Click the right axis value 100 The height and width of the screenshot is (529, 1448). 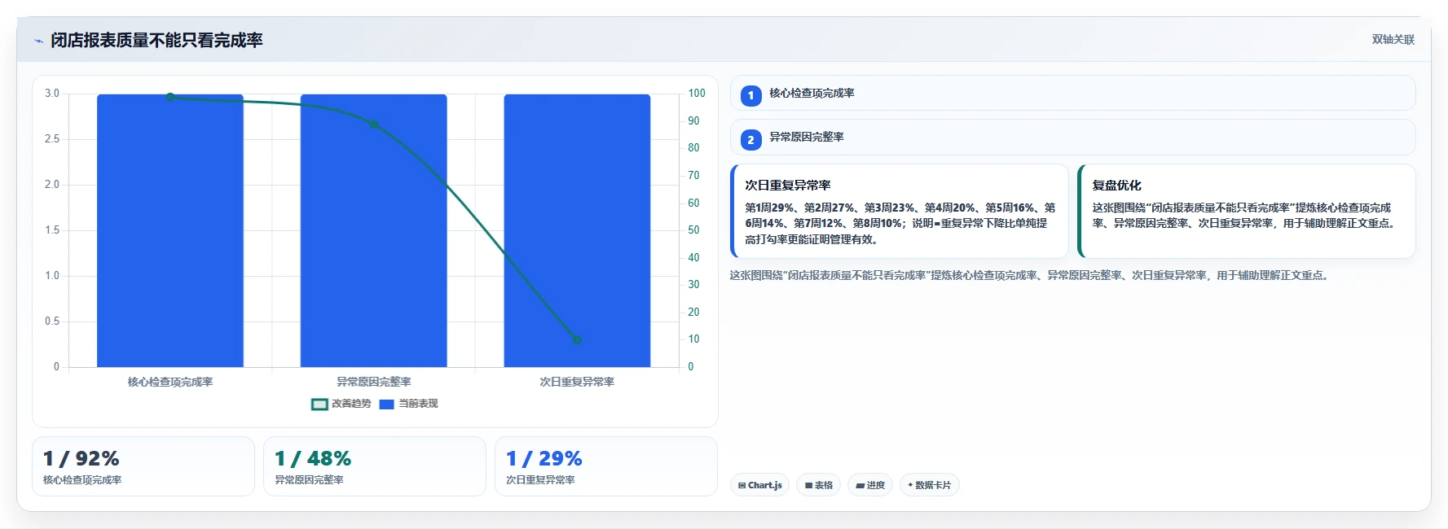[x=697, y=94]
